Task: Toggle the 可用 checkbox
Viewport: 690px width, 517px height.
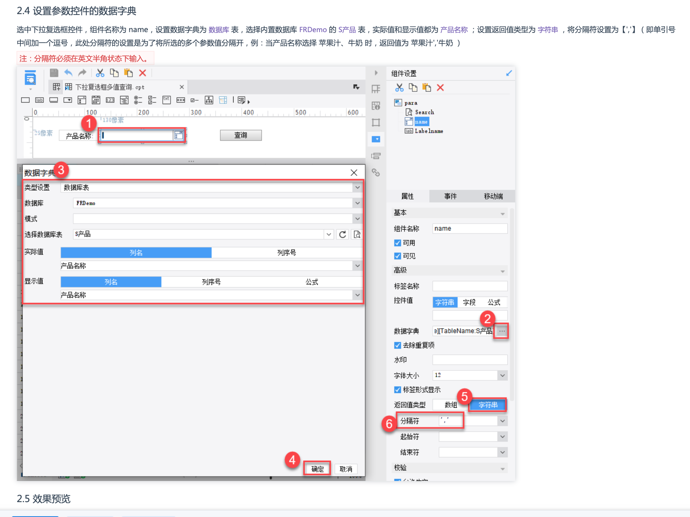Action: pyautogui.click(x=398, y=243)
